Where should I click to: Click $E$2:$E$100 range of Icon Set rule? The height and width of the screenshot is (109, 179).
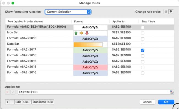click(x=121, y=32)
